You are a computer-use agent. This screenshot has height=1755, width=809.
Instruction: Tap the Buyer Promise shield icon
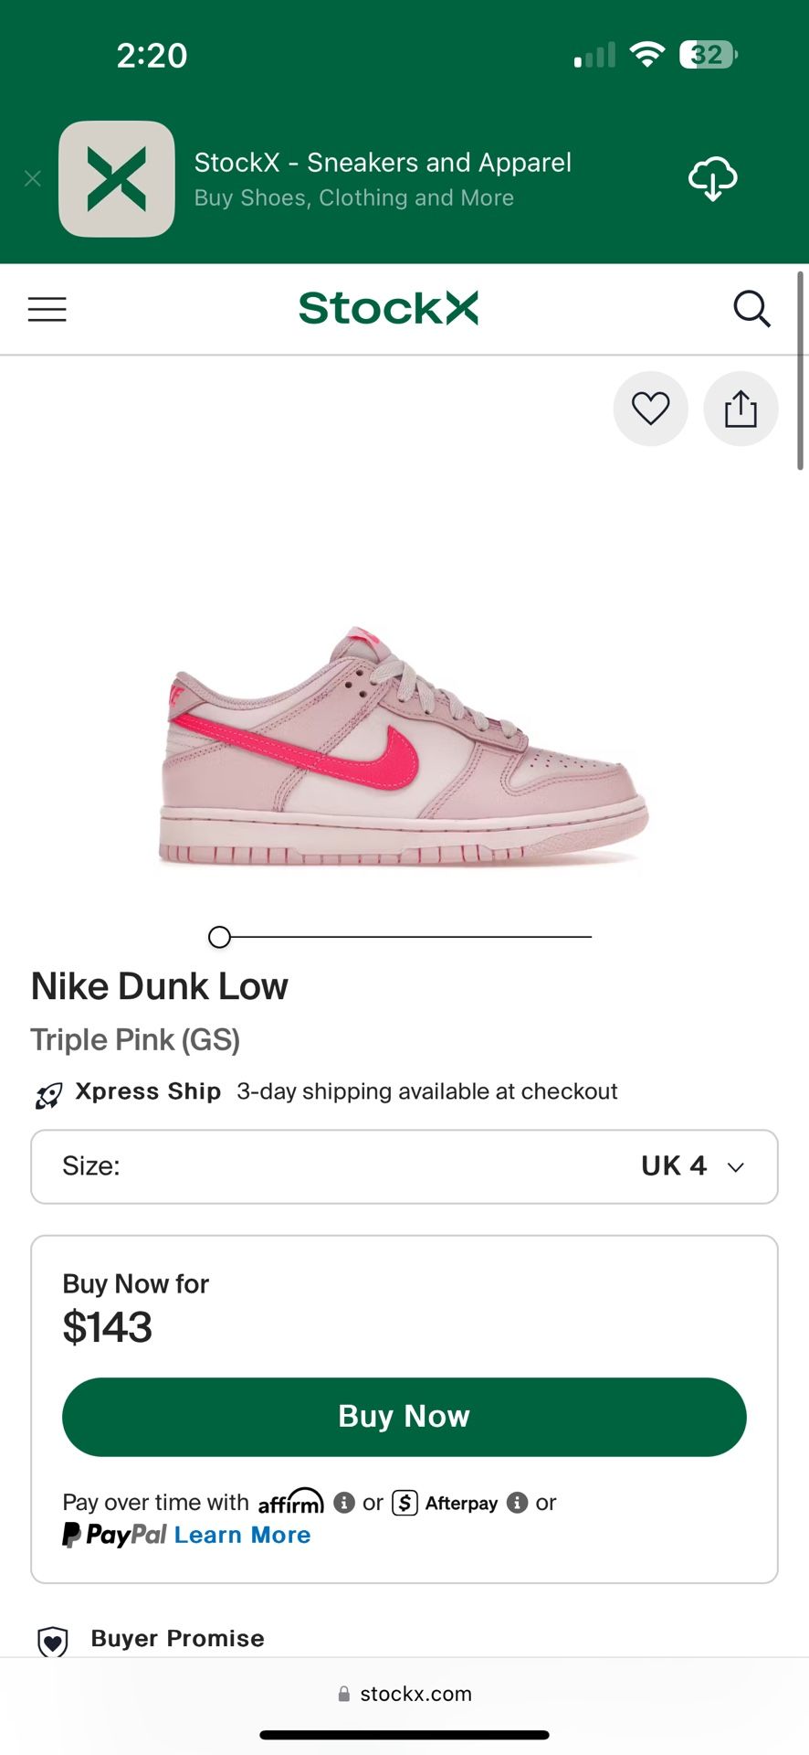coord(53,1641)
